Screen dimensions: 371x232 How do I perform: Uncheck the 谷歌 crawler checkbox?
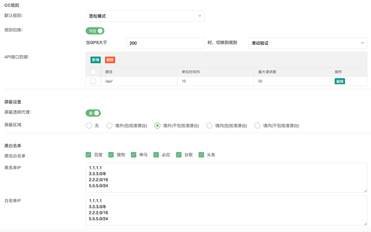pyautogui.click(x=179, y=155)
